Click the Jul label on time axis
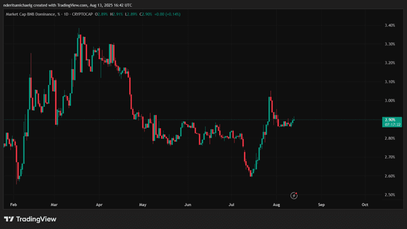 (x=231, y=205)
